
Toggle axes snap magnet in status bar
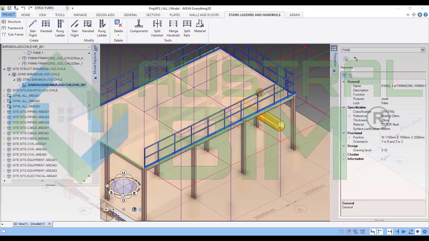[x=363, y=232]
